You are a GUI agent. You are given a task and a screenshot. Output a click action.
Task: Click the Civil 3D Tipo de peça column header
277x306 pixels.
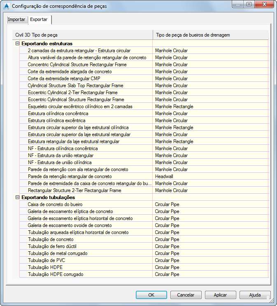click(x=82, y=35)
